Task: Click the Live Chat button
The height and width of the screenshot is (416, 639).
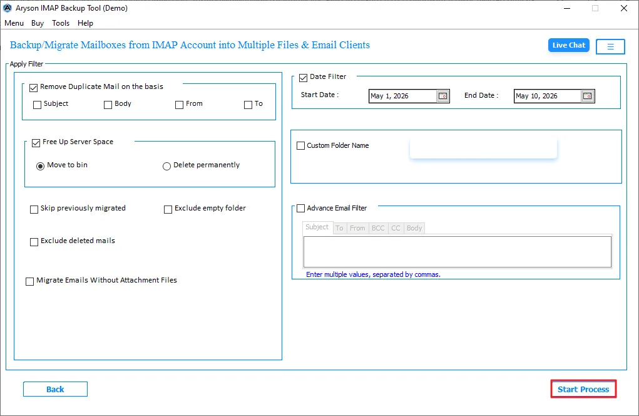Action: click(568, 45)
